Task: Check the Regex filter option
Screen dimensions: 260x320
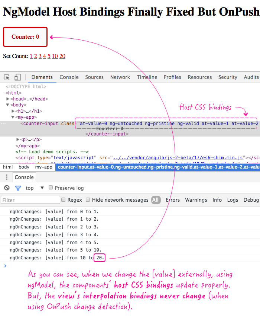Action: point(64,200)
